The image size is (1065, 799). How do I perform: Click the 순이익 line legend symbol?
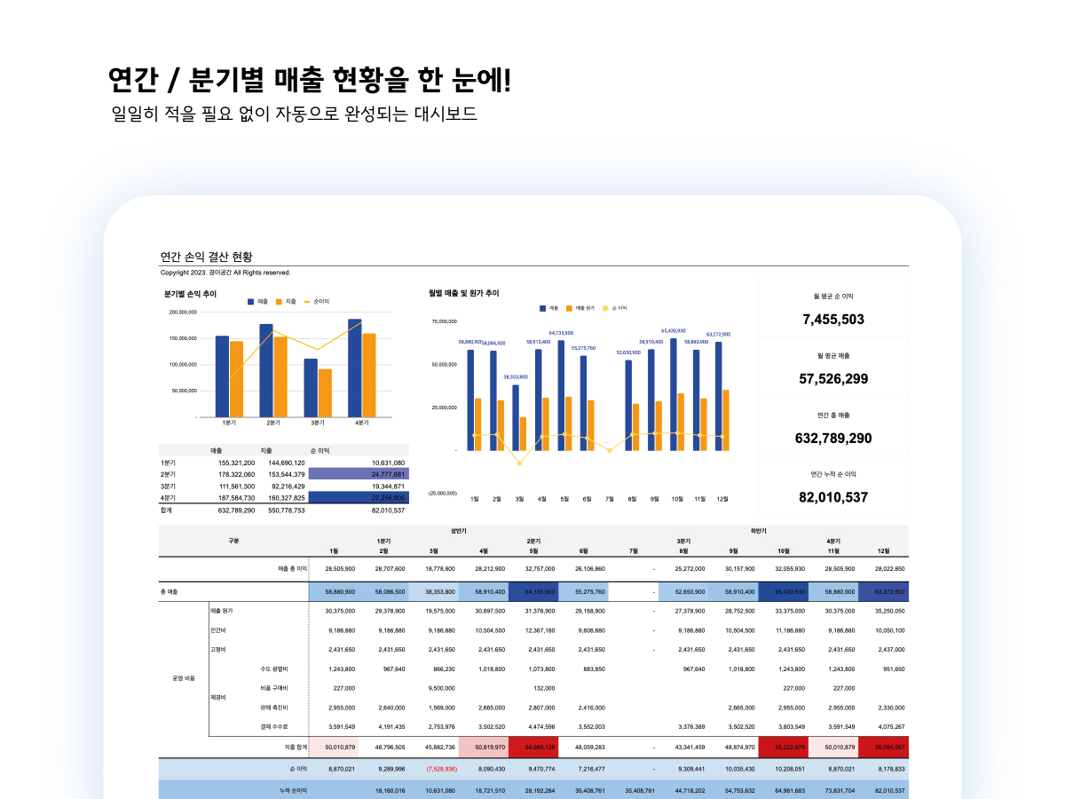(308, 301)
